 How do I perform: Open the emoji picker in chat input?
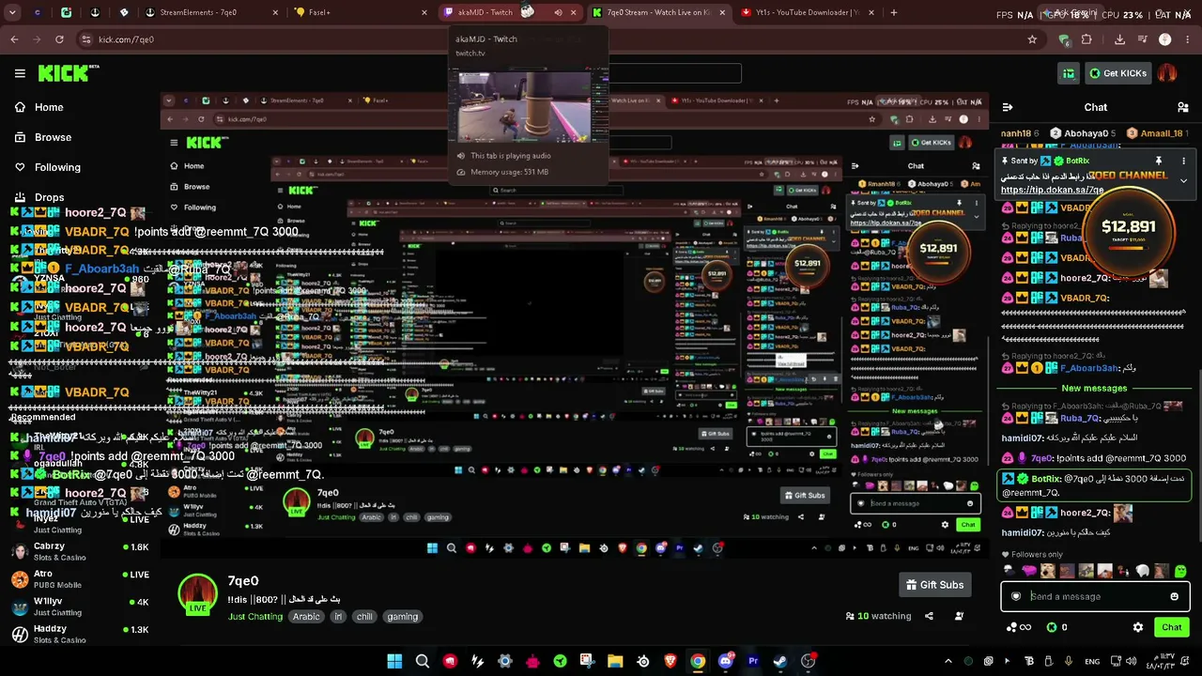click(1174, 596)
